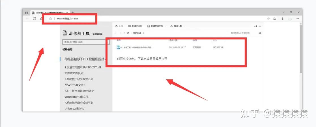The image size is (316, 127).
Task: Open a new browser tab
Action: pyautogui.click(x=73, y=13)
